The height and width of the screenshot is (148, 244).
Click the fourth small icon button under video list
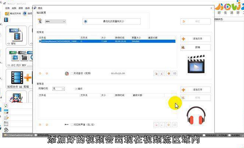(175, 73)
